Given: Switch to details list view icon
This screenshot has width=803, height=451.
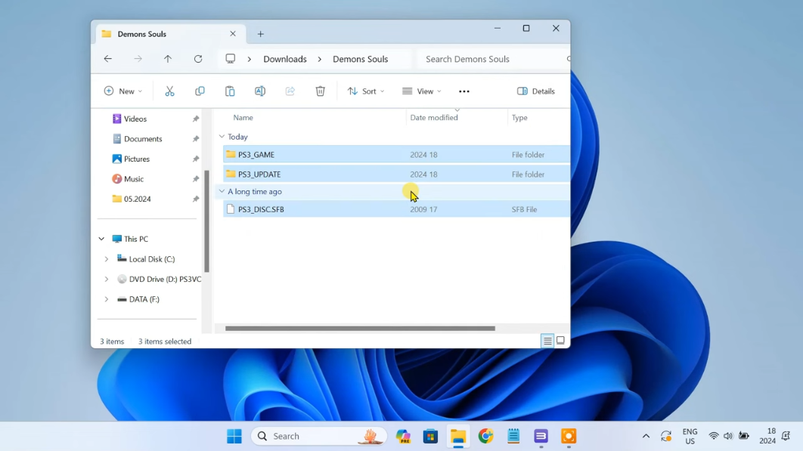Looking at the screenshot, I should pos(547,341).
